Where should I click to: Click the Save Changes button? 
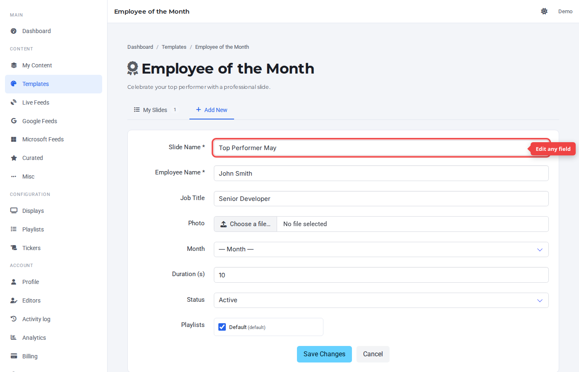point(324,354)
